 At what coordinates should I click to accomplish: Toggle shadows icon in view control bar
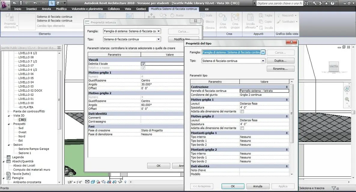pyautogui.click(x=98, y=182)
